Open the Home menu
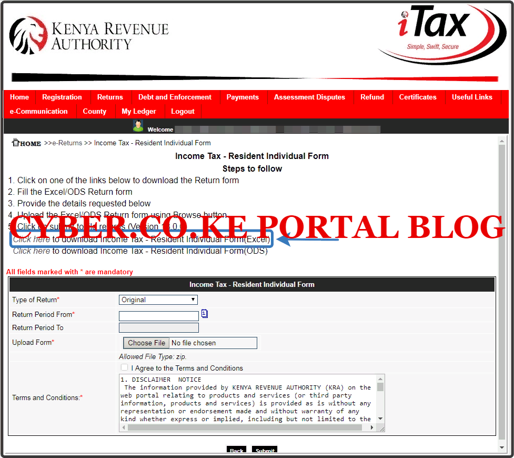This screenshot has width=514, height=458. click(x=19, y=97)
